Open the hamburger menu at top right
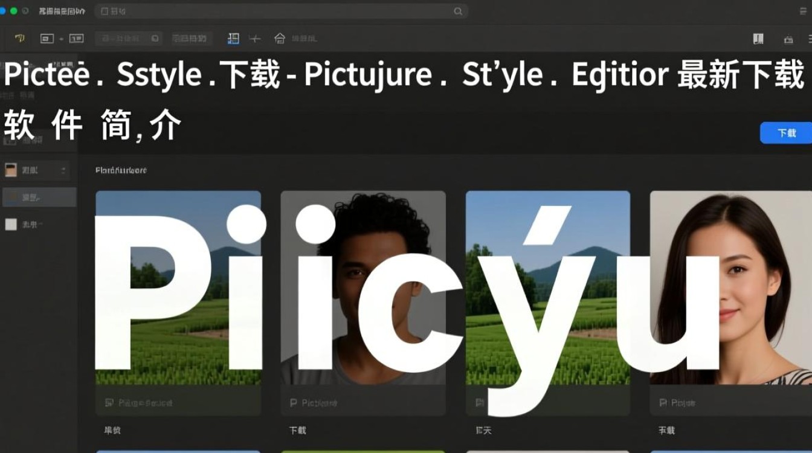This screenshot has height=453, width=812. pos(804,11)
